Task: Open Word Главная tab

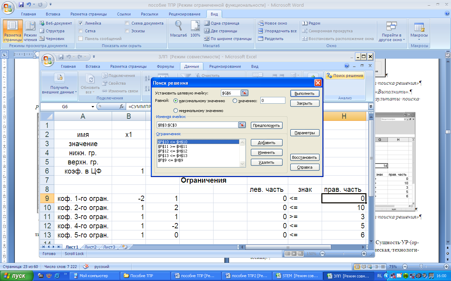Action: pos(29,14)
